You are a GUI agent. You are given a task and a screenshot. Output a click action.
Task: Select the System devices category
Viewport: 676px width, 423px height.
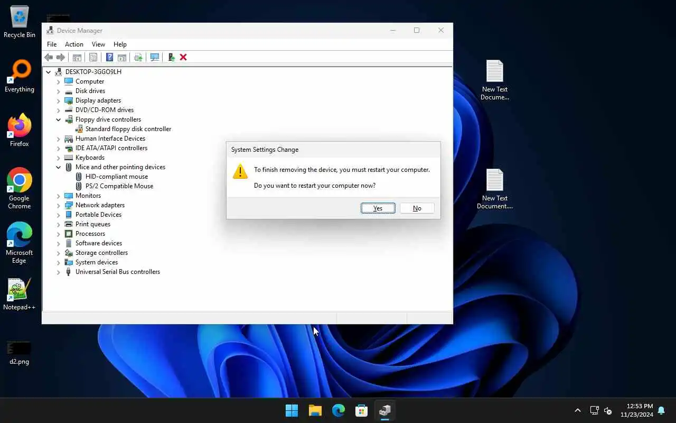tap(96, 262)
